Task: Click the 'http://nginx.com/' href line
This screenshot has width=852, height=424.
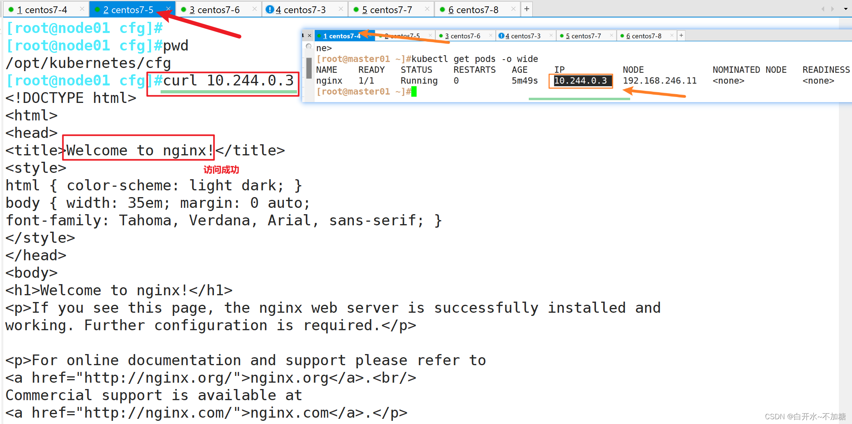Action: click(206, 413)
